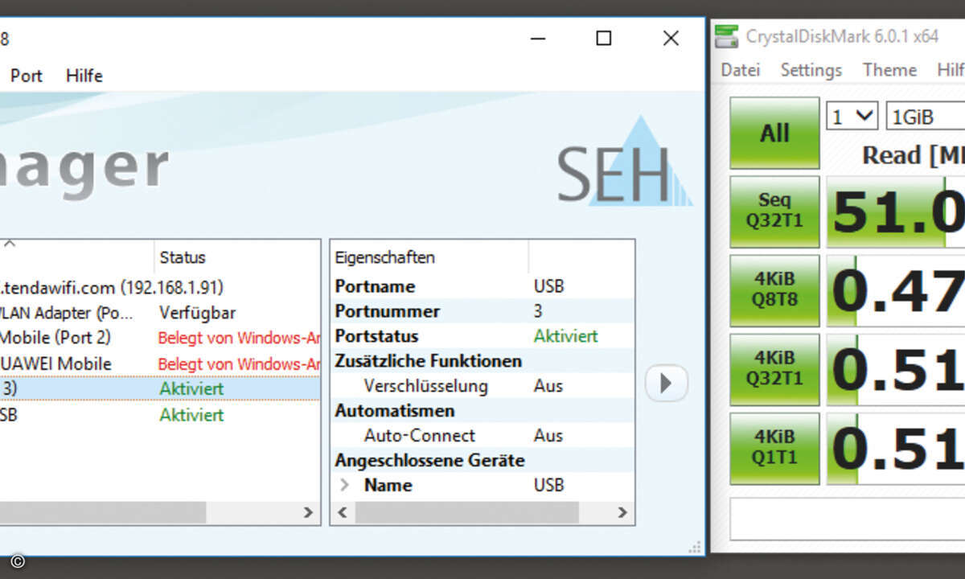The width and height of the screenshot is (965, 579).
Task: Start the Seq Q32T1 test
Action: 774,211
